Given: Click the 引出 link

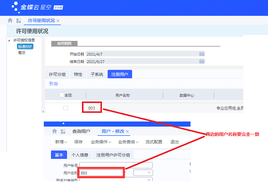Looking at the screenshot, I should tap(53, 84).
